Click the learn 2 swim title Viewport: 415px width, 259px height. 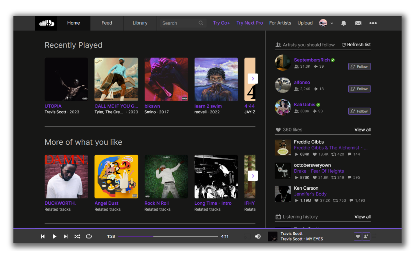[208, 106]
